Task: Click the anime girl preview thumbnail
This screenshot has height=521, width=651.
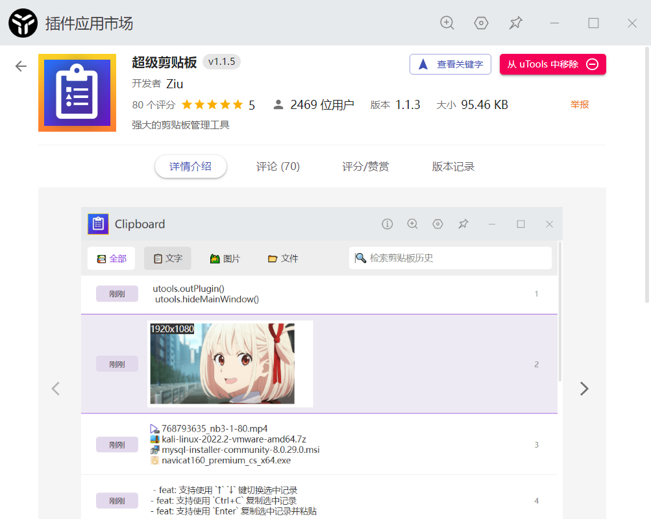Action: point(222,364)
